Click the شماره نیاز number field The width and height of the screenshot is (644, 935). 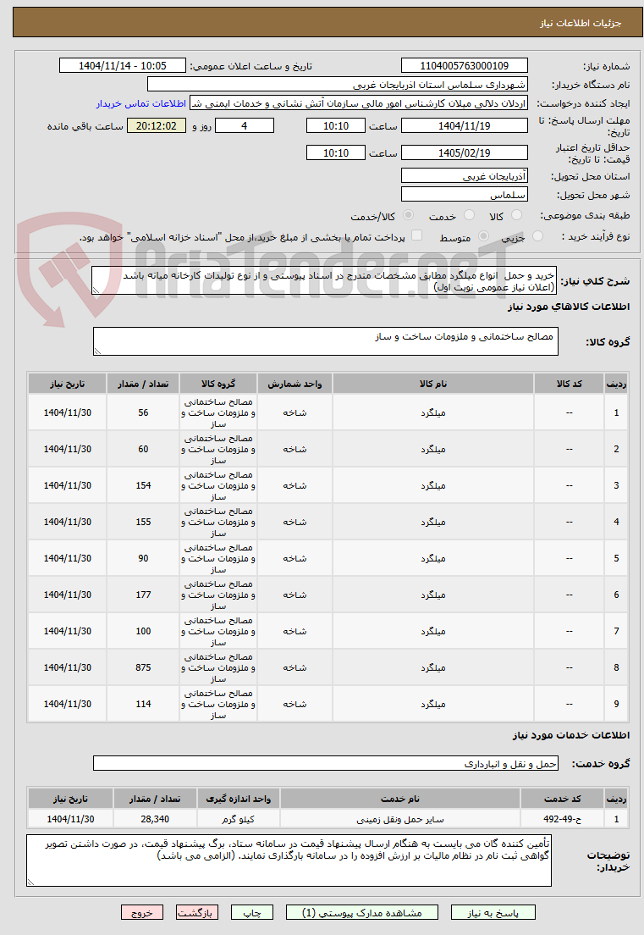coord(464,65)
